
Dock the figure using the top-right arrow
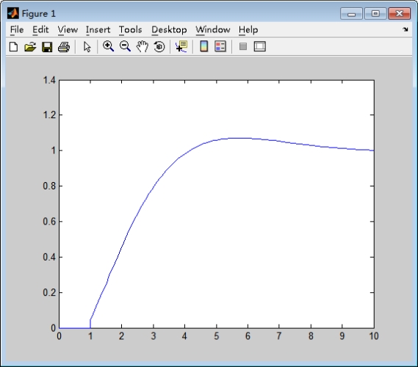coord(406,29)
